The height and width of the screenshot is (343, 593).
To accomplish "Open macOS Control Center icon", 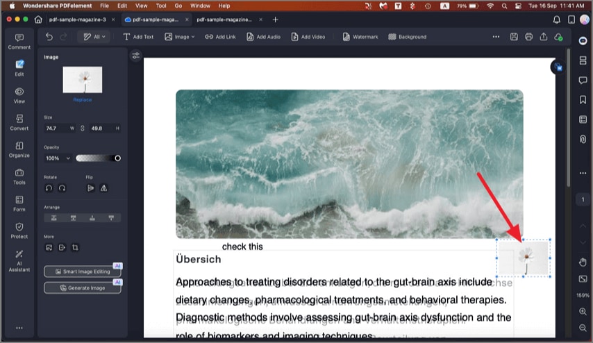I will point(518,6).
